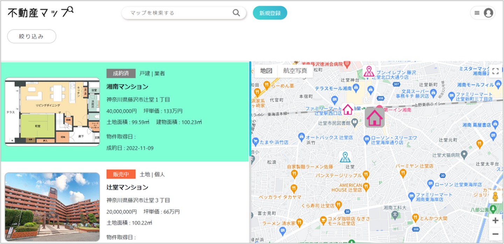This screenshot has width=504, height=244.
Task: Click 湘南 蔦屋書店 shop pin
Action: [495, 124]
